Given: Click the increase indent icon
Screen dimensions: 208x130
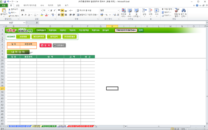Looking at the screenshot, I should 74,15.
